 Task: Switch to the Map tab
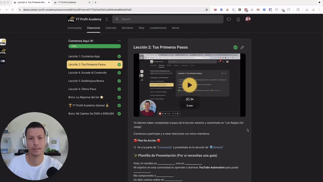point(142,28)
